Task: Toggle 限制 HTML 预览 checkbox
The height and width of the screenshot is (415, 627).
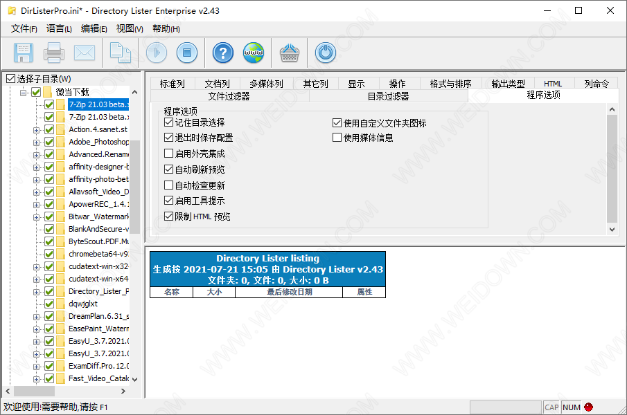Action: 169,216
